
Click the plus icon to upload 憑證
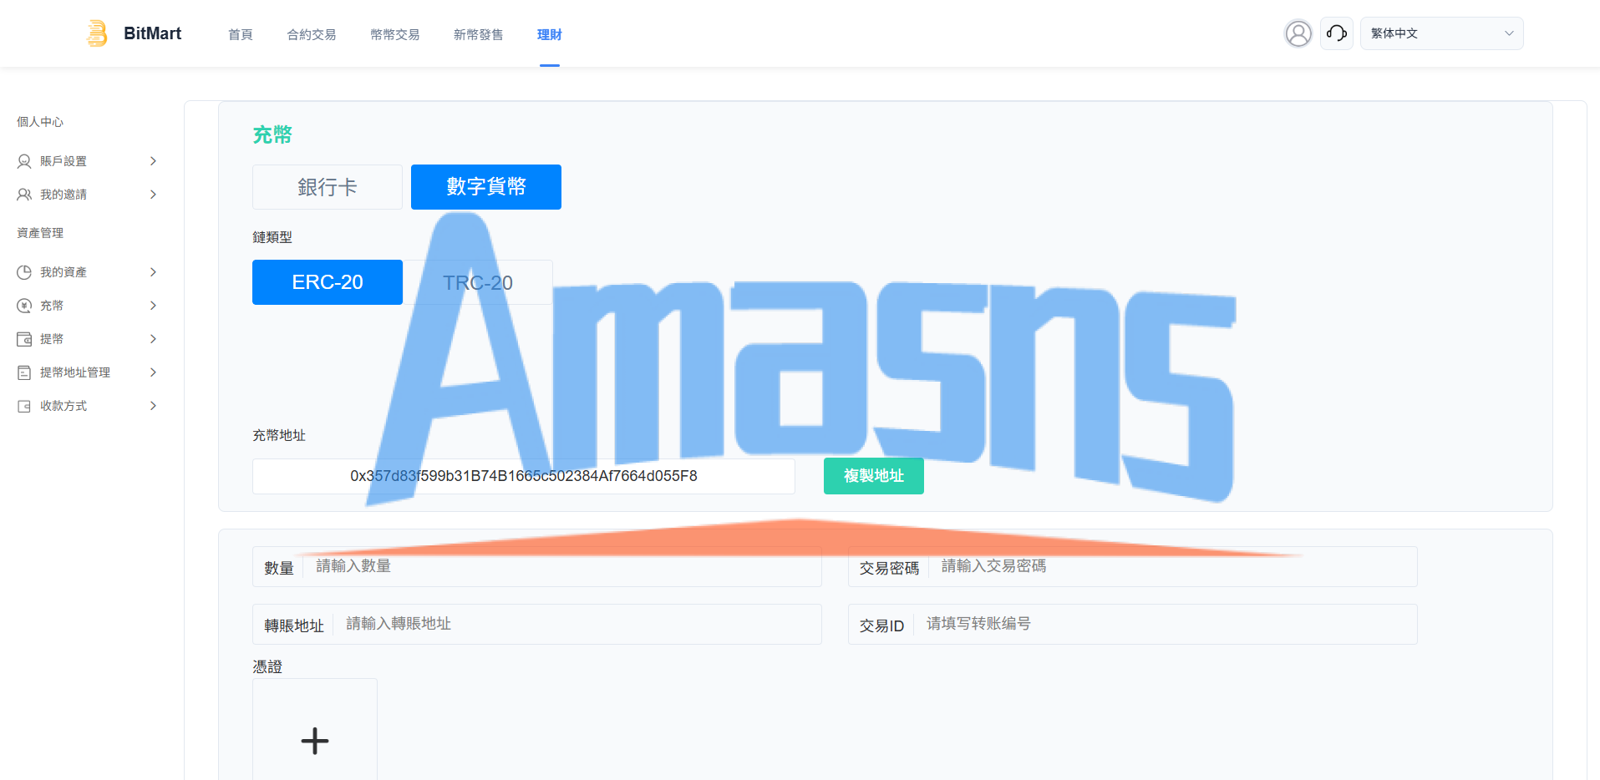click(315, 741)
